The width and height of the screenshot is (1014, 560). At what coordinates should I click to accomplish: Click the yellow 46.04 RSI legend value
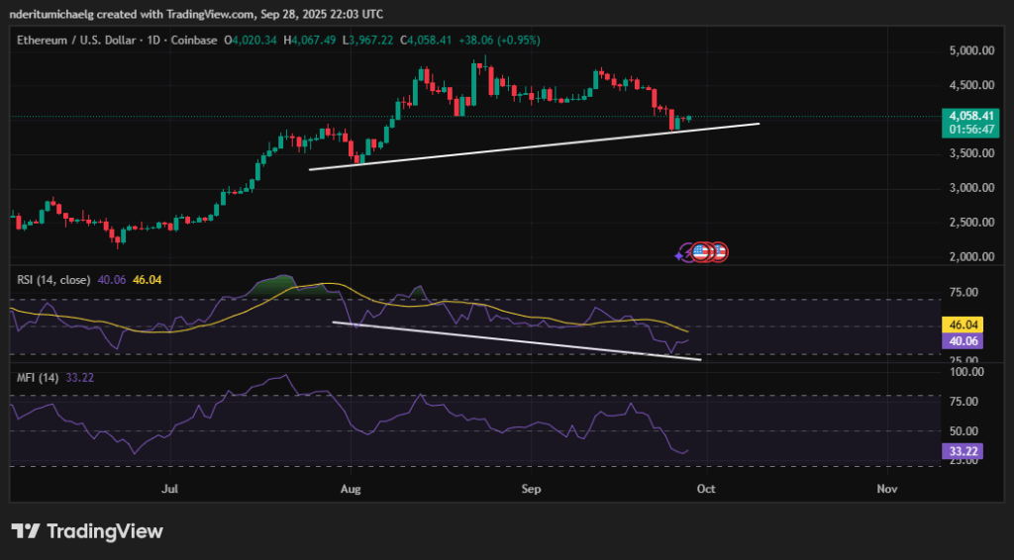[147, 280]
